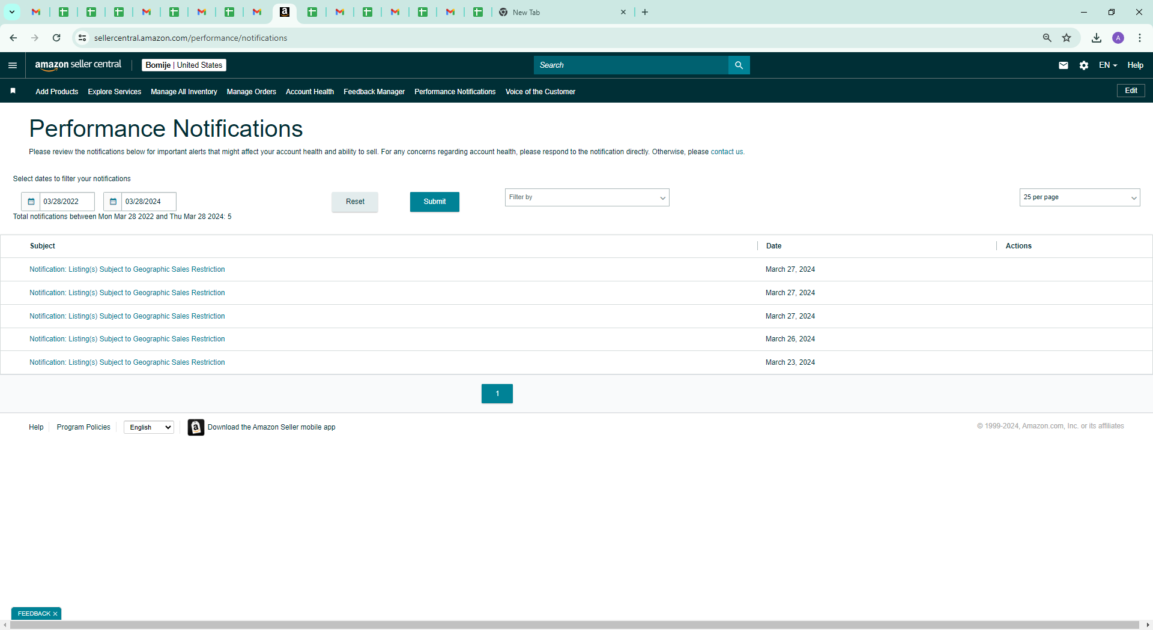The height and width of the screenshot is (630, 1153).
Task: Click the bookmark flag icon
Action: [x=13, y=91]
